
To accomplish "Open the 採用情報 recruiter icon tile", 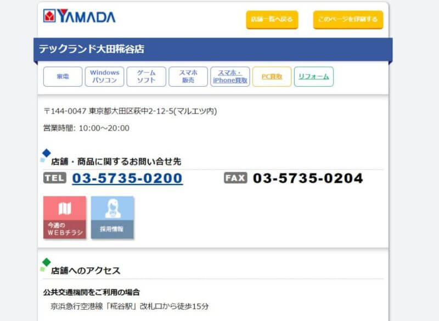I will pyautogui.click(x=112, y=217).
